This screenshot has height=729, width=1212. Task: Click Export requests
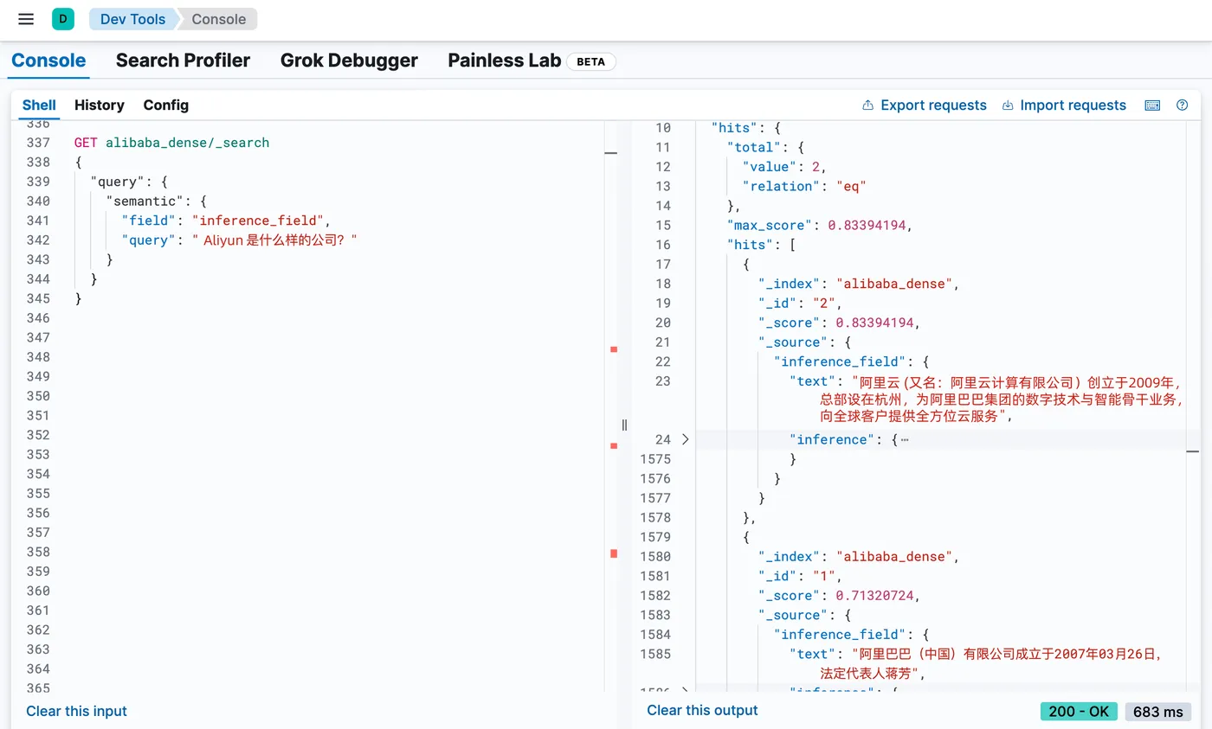[x=925, y=106]
